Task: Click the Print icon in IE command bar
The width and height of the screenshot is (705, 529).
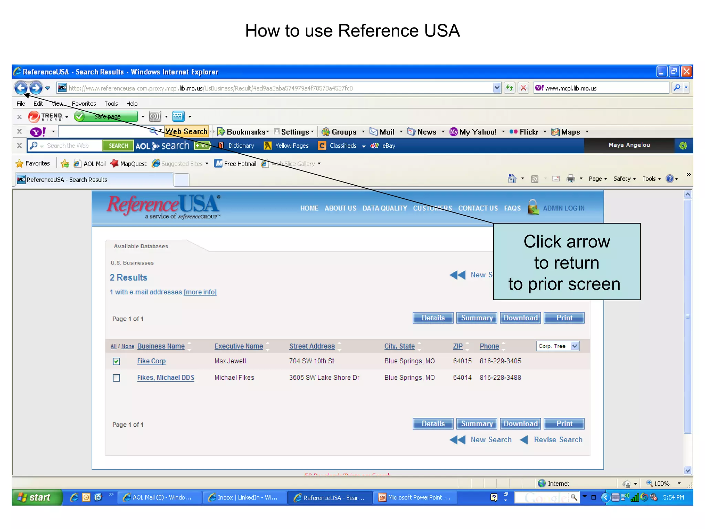Action: [571, 178]
